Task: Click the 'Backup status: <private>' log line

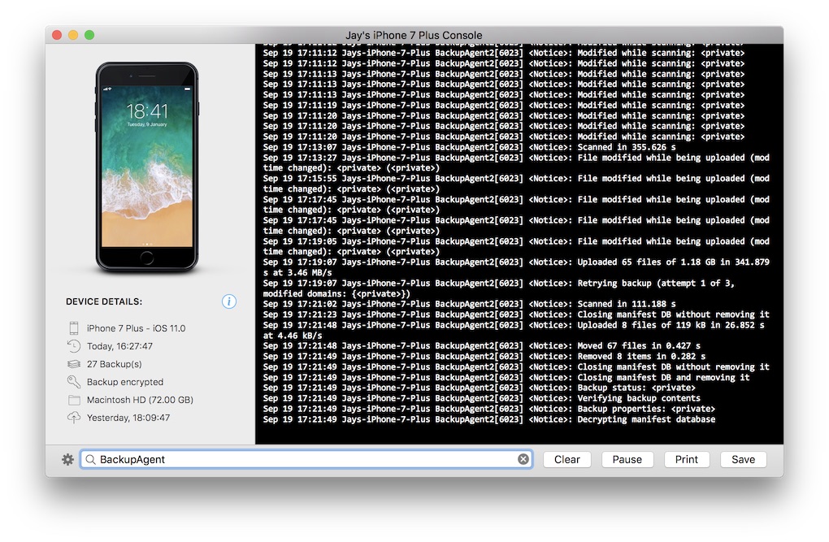Action: pyautogui.click(x=479, y=388)
